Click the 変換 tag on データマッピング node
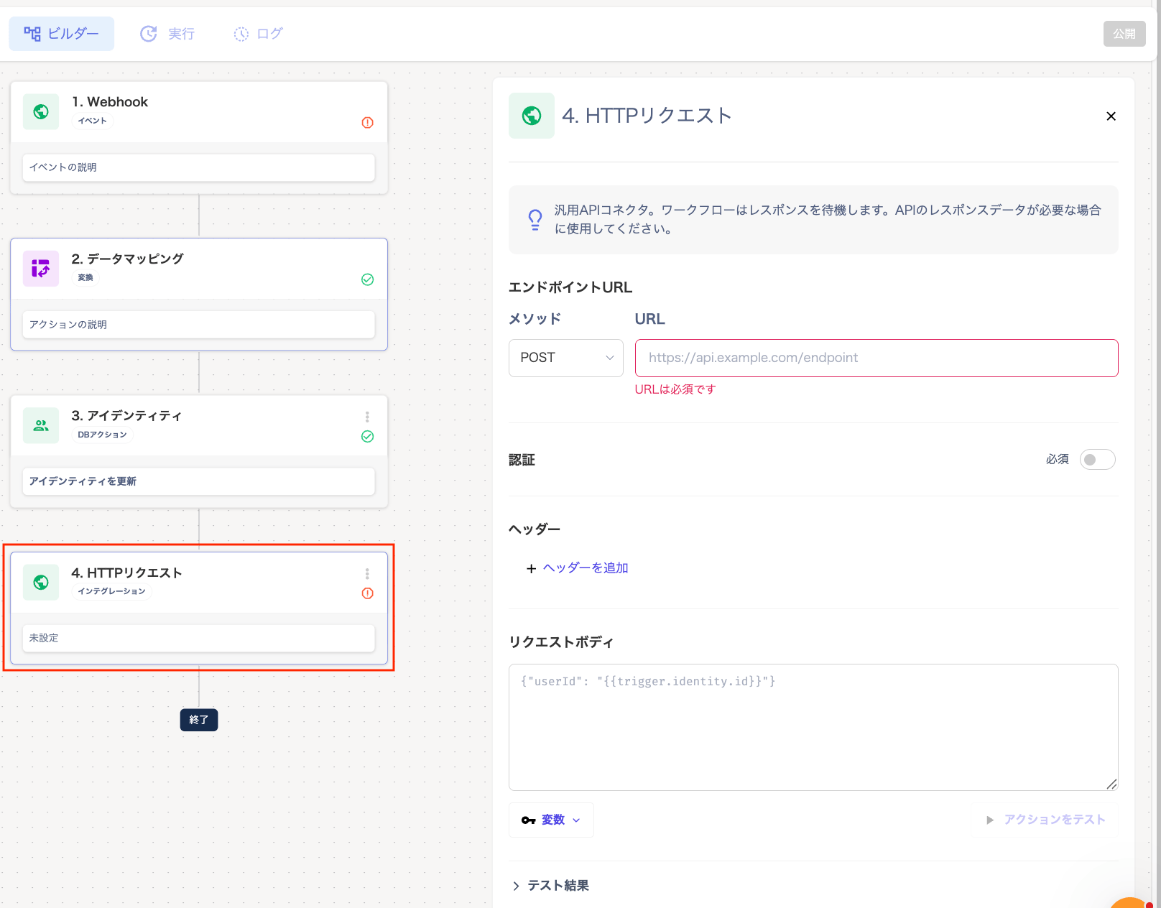 point(85,277)
